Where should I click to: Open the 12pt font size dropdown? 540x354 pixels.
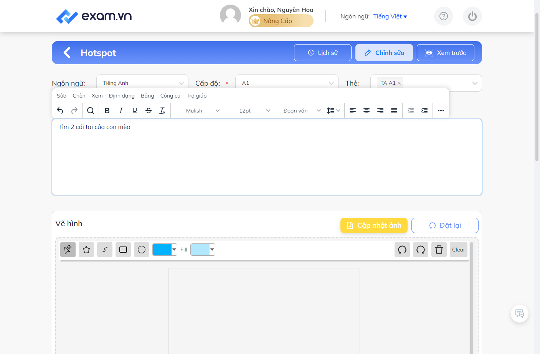coord(254,111)
